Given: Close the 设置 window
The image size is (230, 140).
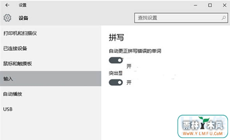Looking at the screenshot, I should tap(225, 5).
